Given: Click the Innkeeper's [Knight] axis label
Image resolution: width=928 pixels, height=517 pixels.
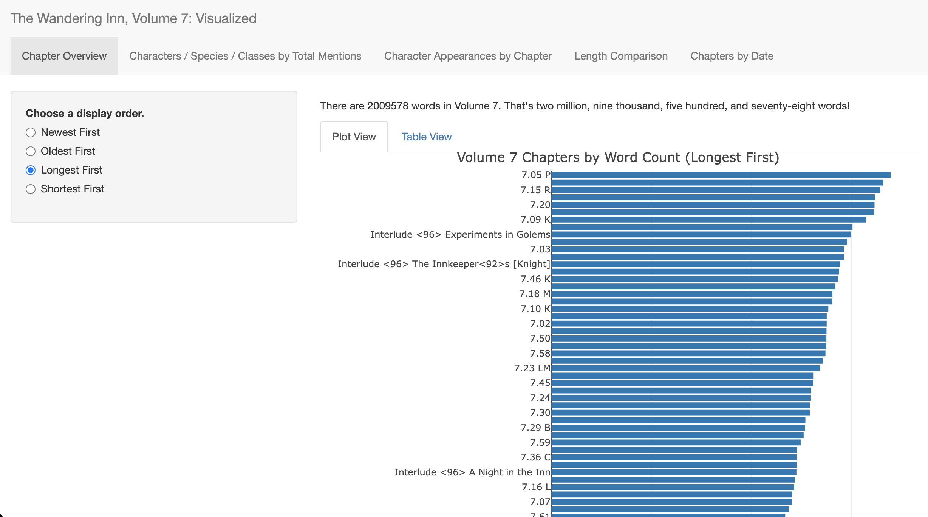Looking at the screenshot, I should coord(444,264).
